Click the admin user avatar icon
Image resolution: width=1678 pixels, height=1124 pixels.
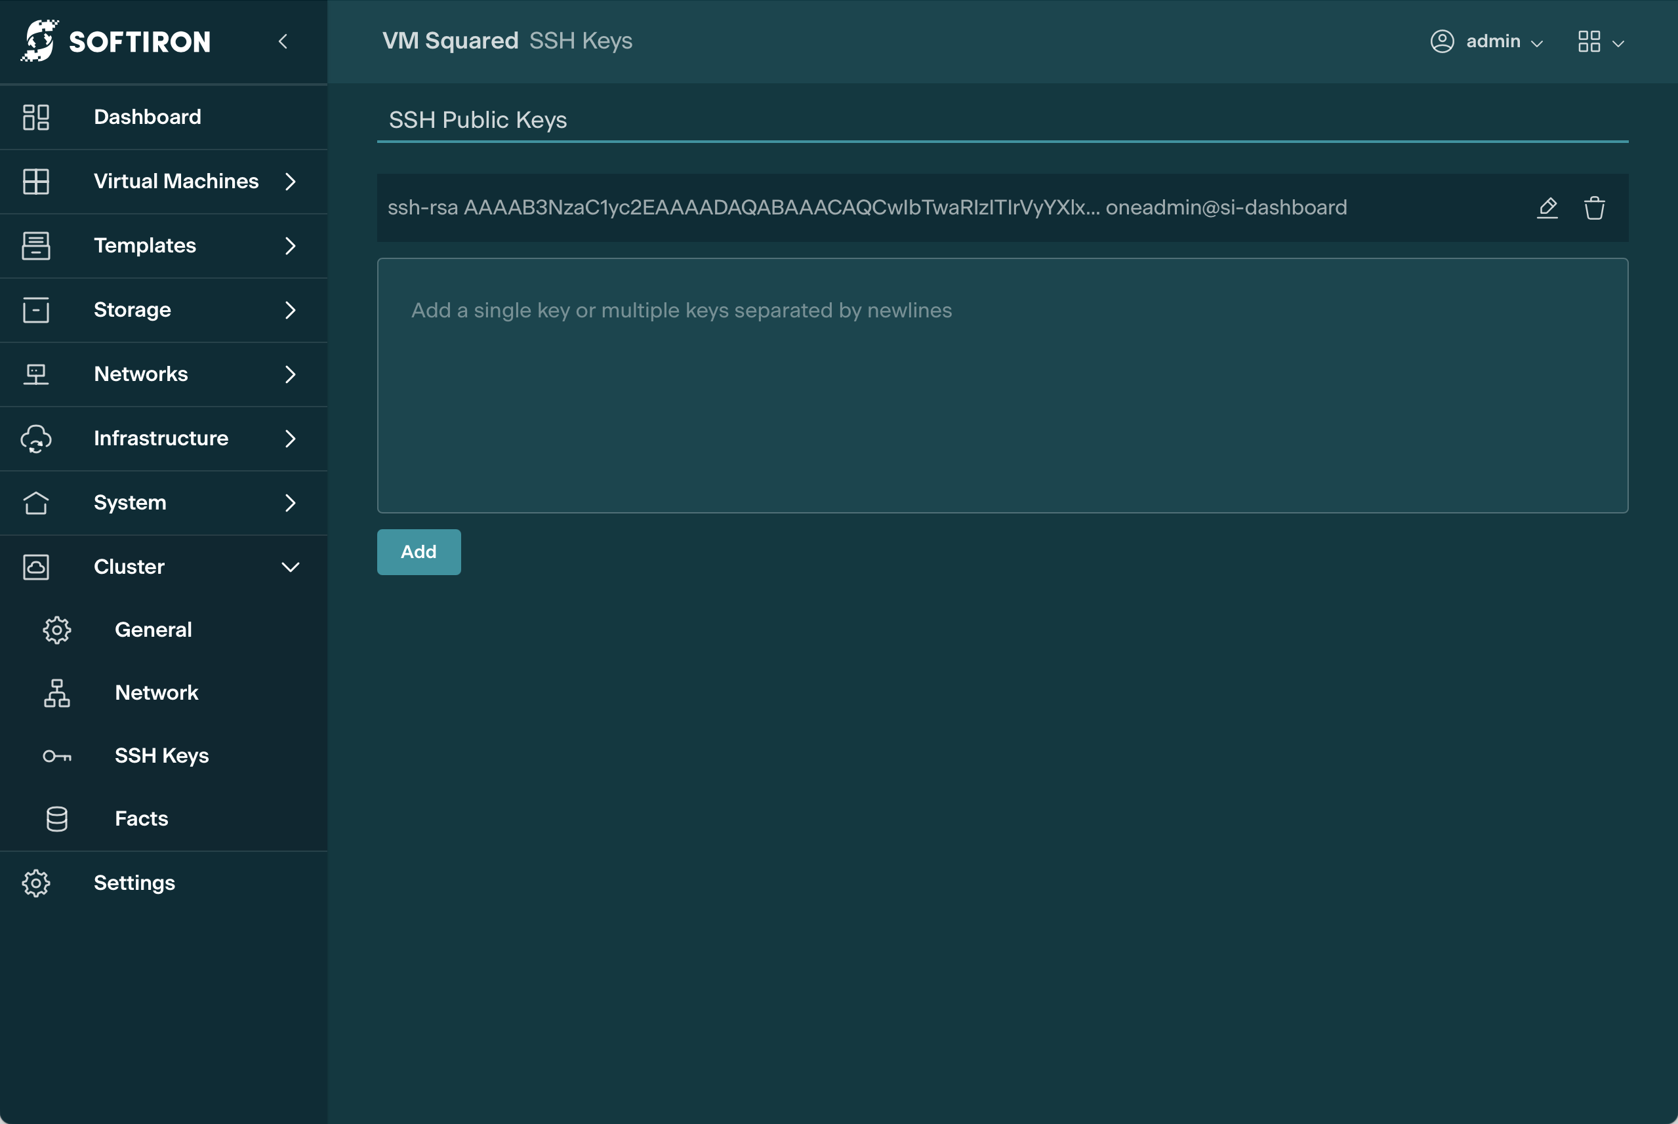coord(1442,41)
